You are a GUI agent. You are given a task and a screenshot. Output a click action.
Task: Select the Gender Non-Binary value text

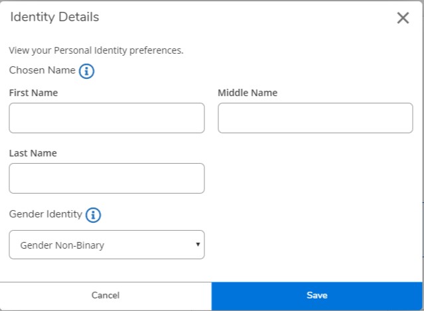[62, 245]
